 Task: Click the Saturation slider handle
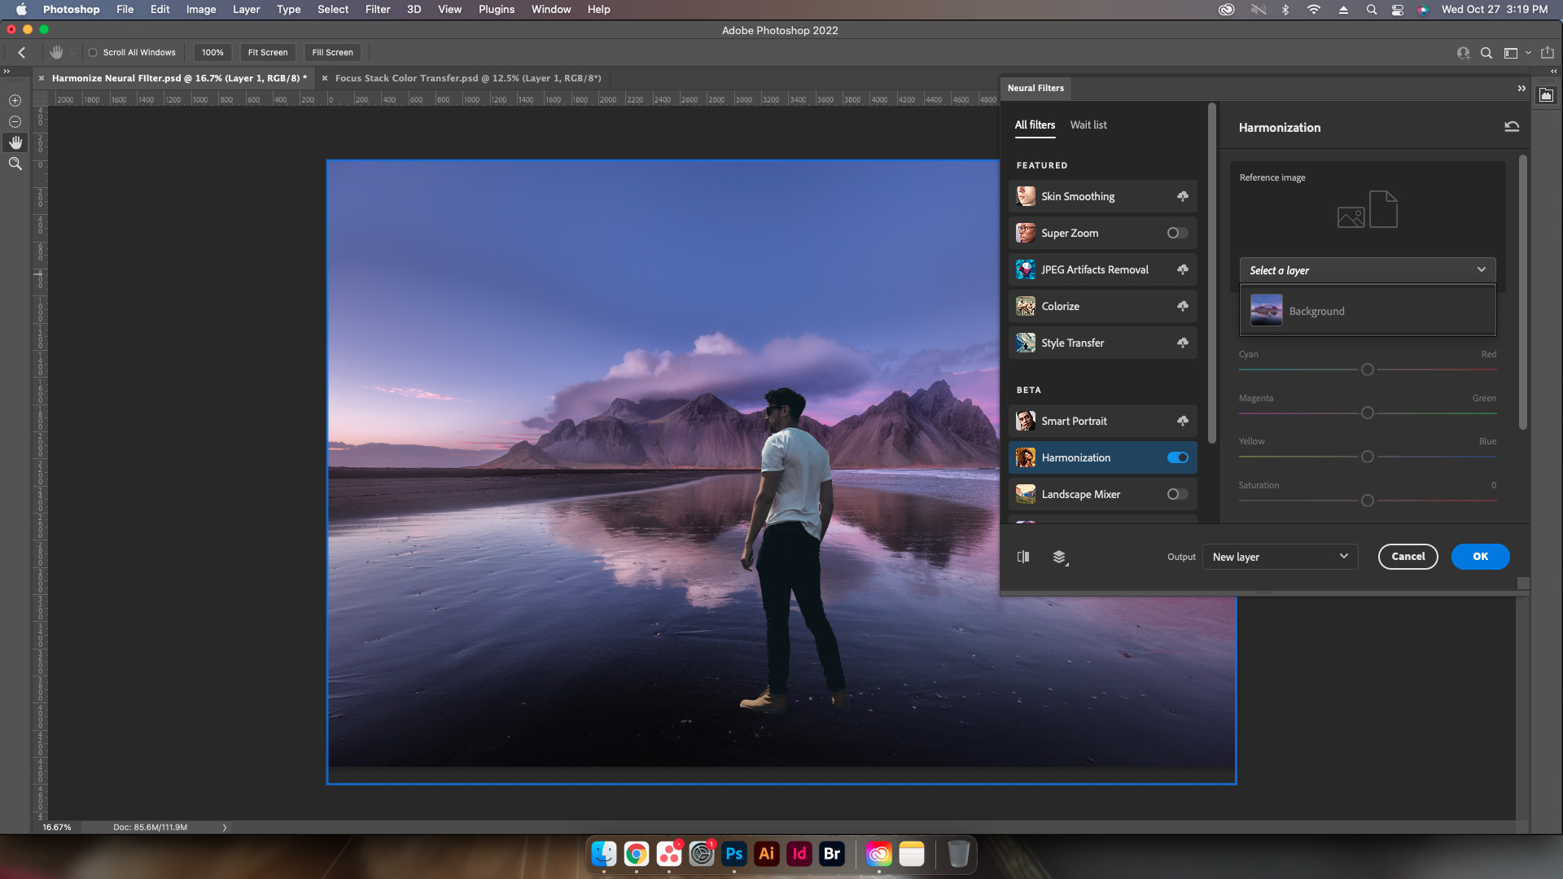[x=1368, y=501]
